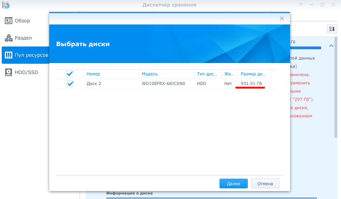Click the Storage Manager app icon in title bar
The height and width of the screenshot is (199, 341).
click(x=6, y=5)
